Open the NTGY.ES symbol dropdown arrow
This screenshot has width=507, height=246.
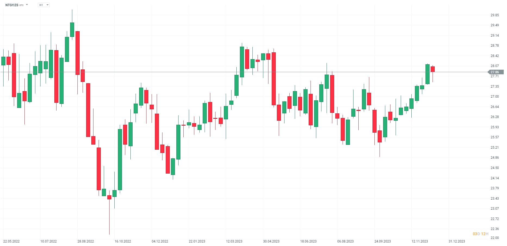[x=27, y=5]
